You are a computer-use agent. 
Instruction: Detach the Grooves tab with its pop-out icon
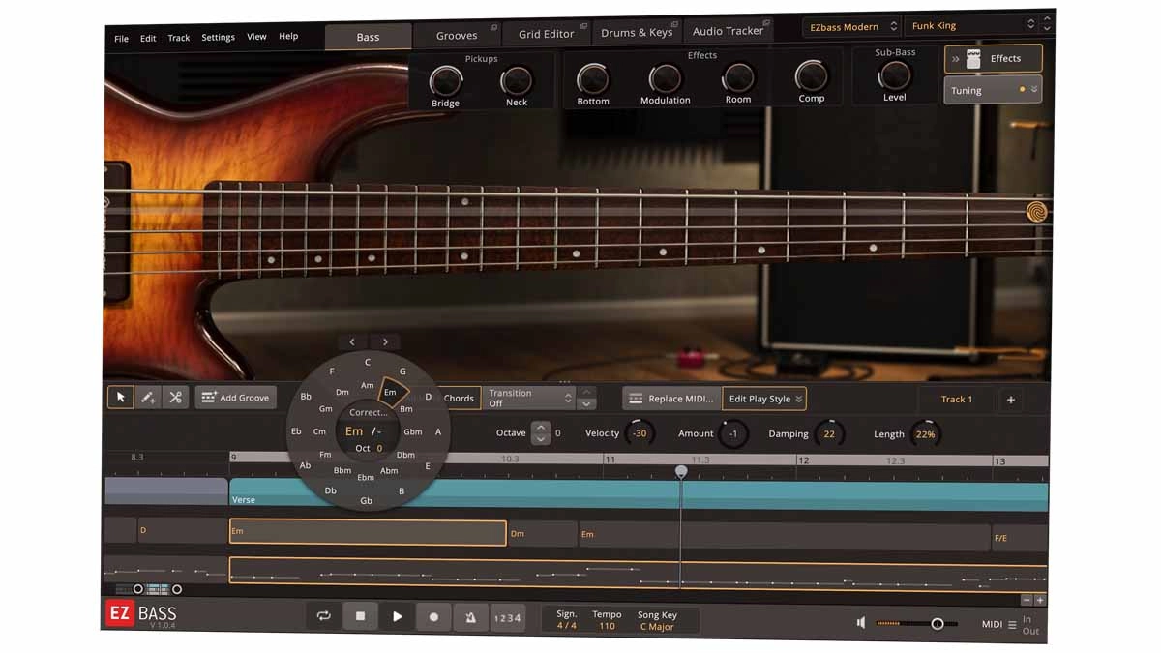[493, 28]
